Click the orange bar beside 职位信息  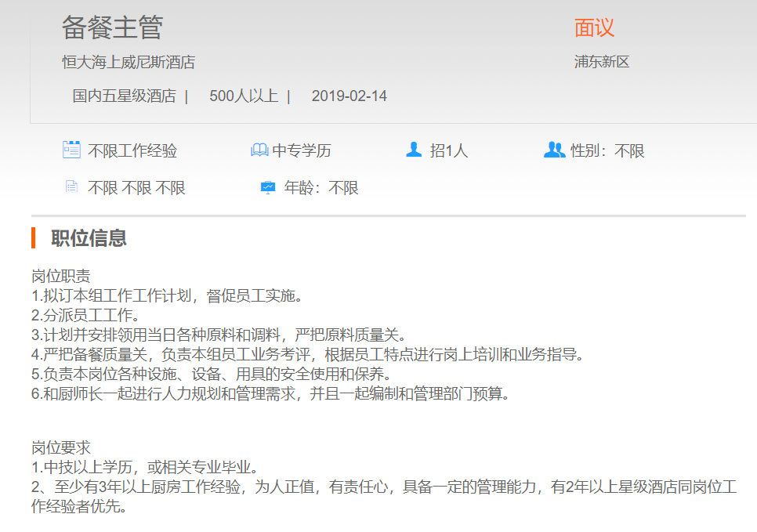[34, 237]
